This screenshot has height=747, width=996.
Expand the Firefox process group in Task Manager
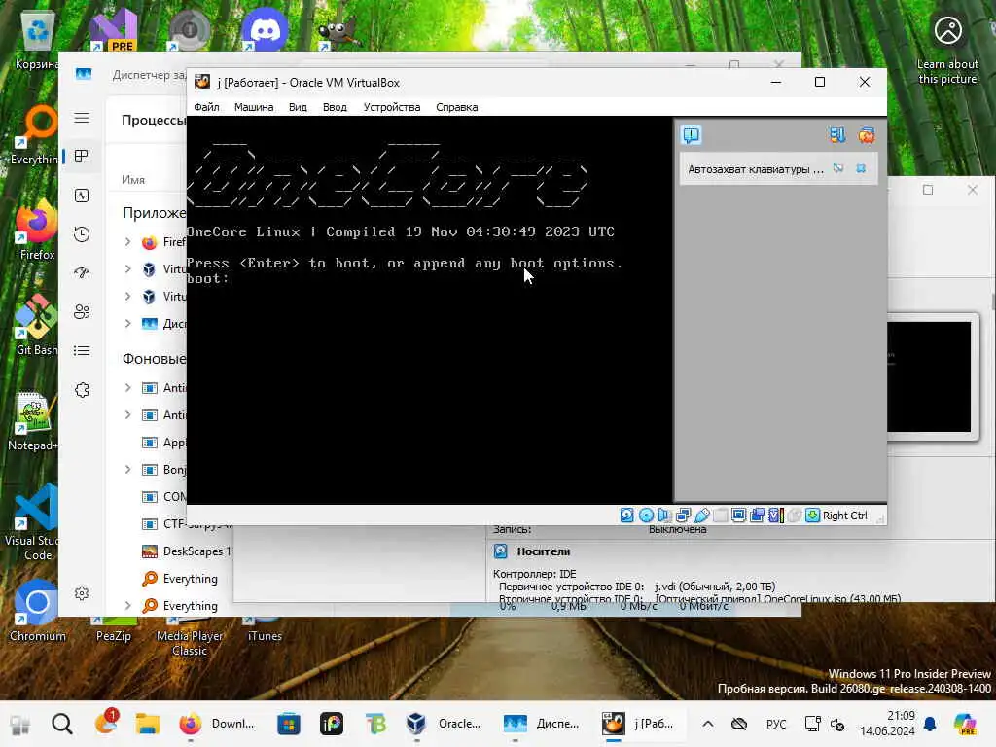pyautogui.click(x=127, y=242)
